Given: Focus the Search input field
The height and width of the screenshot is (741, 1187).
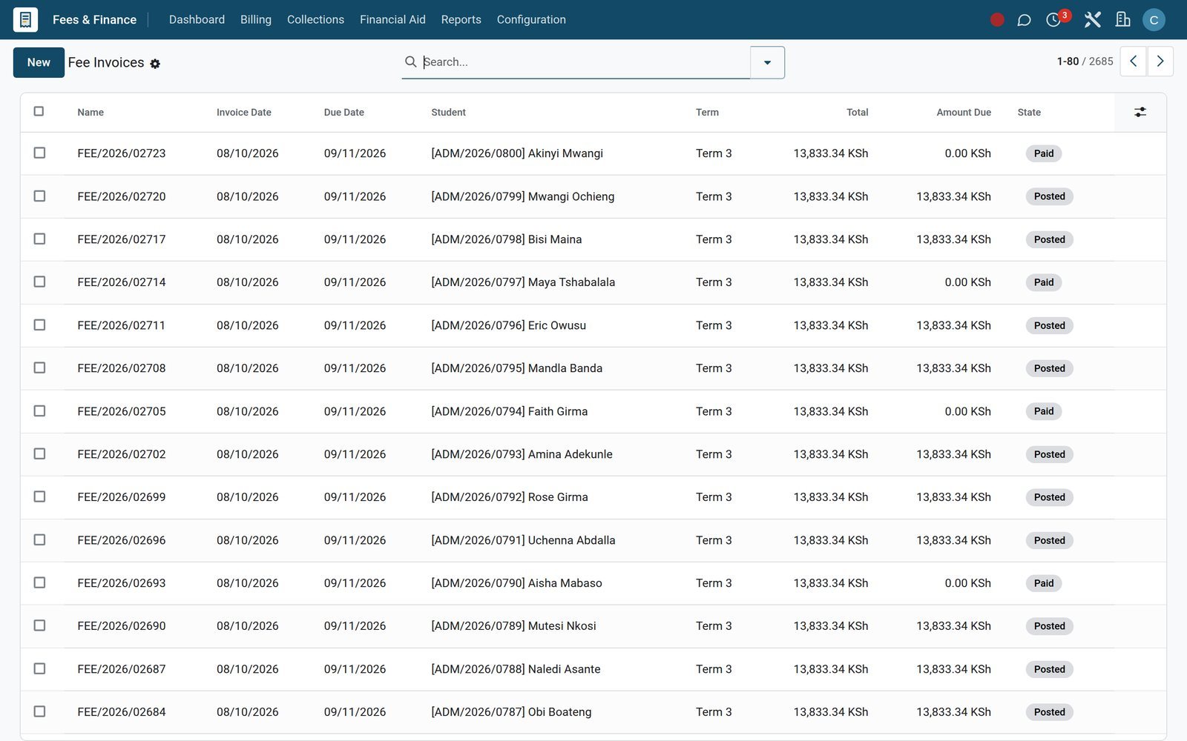Looking at the screenshot, I should [x=585, y=62].
